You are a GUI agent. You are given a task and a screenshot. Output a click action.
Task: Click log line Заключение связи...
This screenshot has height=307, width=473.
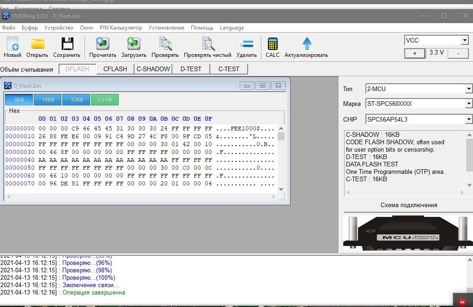tap(91, 285)
